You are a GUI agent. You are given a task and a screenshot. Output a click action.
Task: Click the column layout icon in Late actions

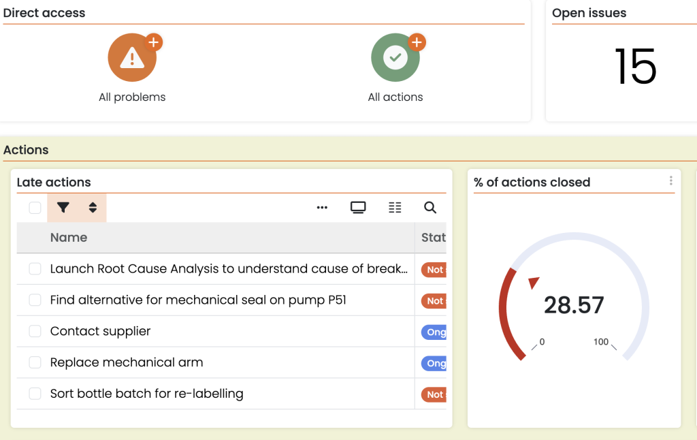(x=395, y=208)
